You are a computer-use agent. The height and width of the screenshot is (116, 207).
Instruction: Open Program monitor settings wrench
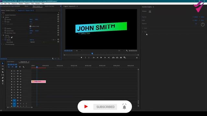(127, 51)
